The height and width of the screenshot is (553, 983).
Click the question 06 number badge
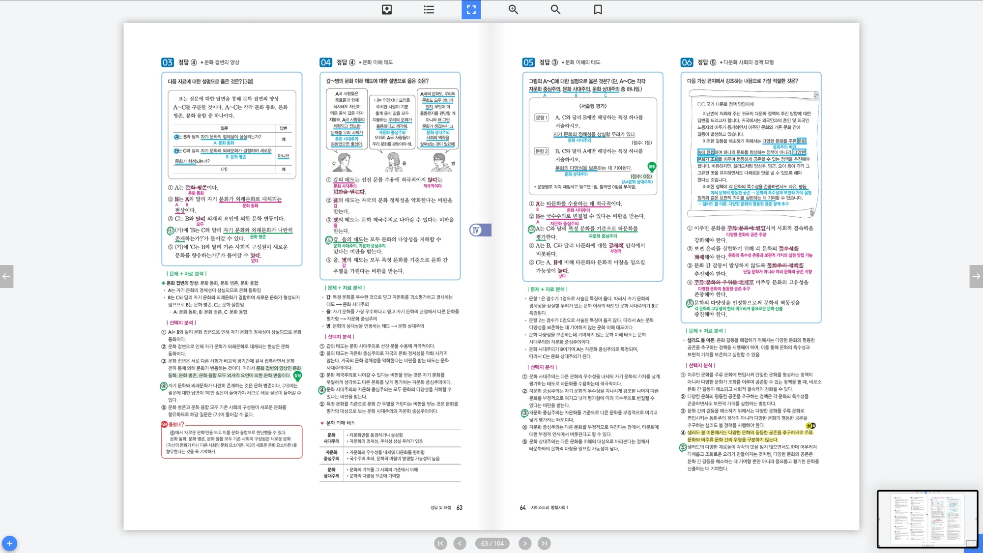click(x=687, y=62)
